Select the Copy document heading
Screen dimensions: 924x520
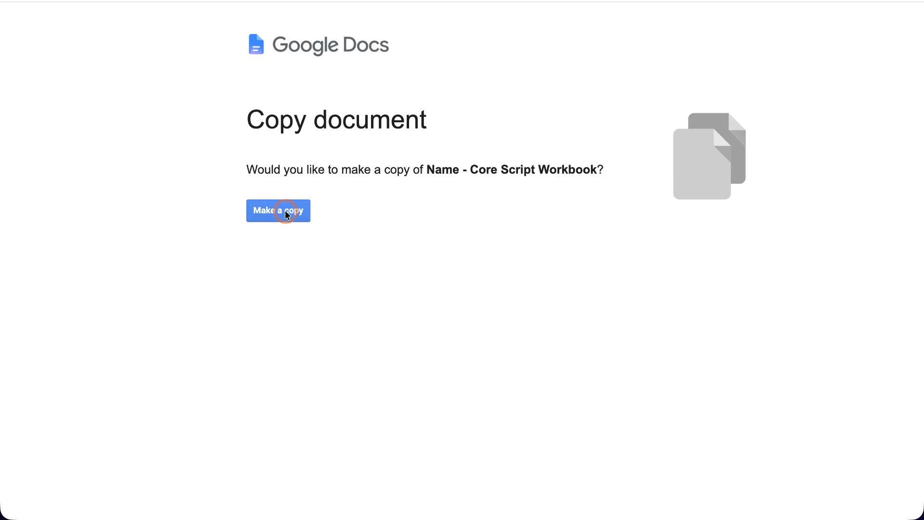(x=336, y=119)
